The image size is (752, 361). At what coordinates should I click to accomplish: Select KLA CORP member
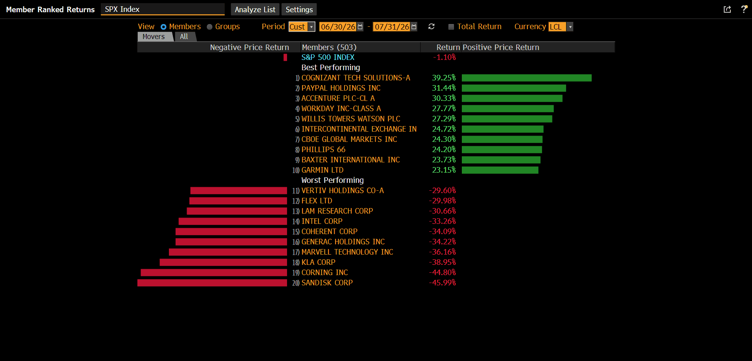pyautogui.click(x=319, y=262)
